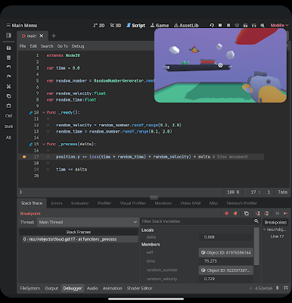The width and height of the screenshot is (292, 303).
Task: Click the stack variables vertical scrollbar
Action: click(x=256, y=246)
